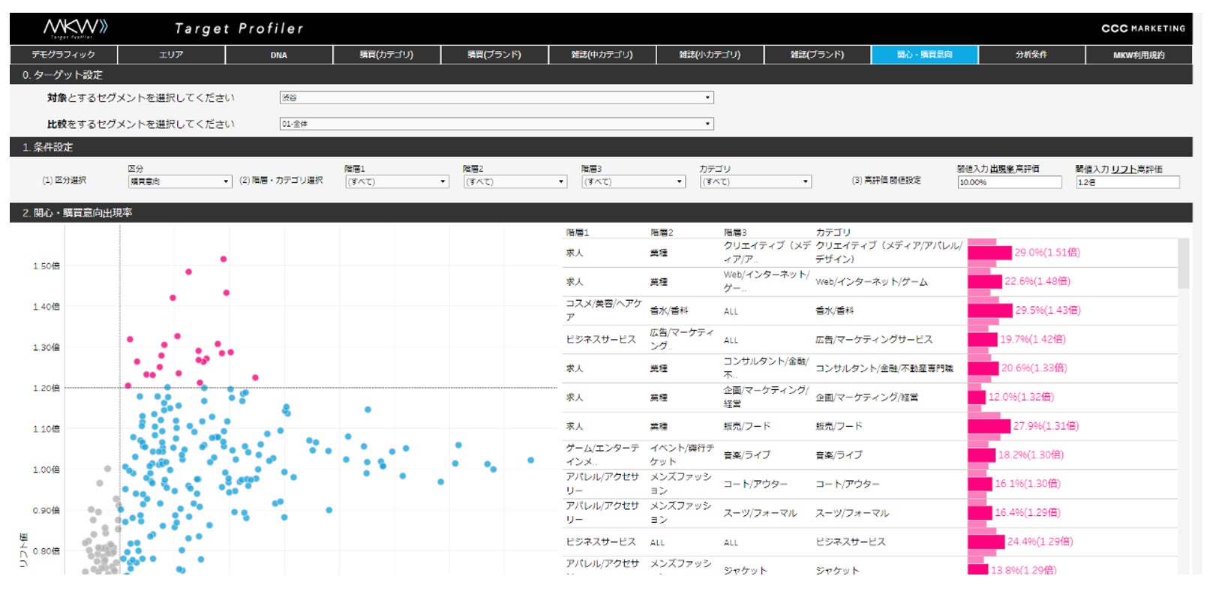Click the イベント/興行チケット cell
Viewport: 1213px width, 594px height.
coord(682,455)
